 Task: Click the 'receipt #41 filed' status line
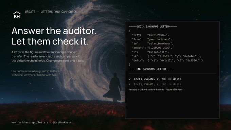(156, 90)
